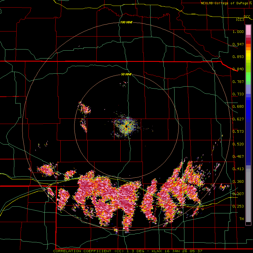Screen dimensions: 253x253
Task: Click the TH label on the scale
Action: (x=241, y=219)
